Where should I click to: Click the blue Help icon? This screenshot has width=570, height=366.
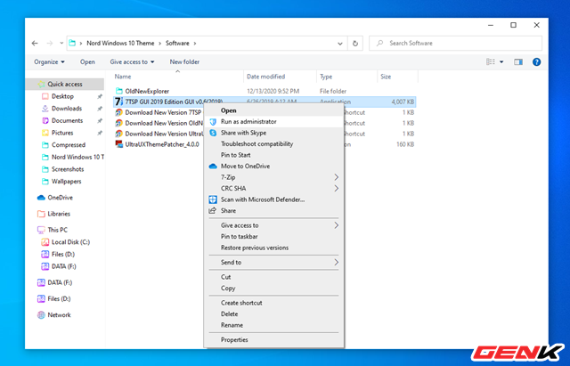pos(536,61)
